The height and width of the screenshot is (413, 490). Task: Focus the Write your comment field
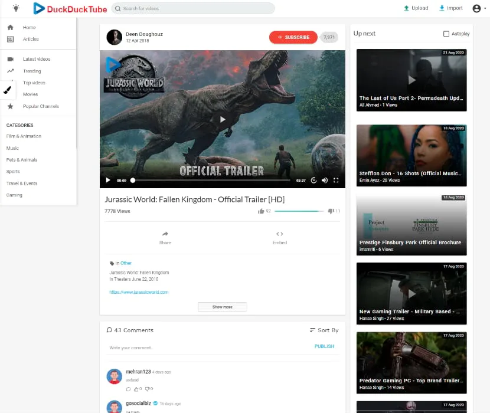[210, 348]
